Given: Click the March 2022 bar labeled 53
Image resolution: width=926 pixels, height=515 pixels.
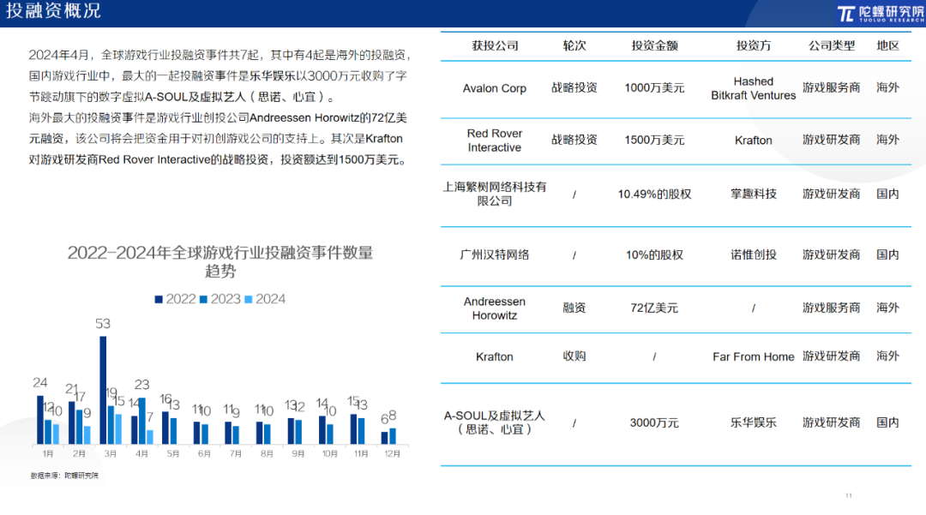Looking at the screenshot, I should tap(103, 390).
